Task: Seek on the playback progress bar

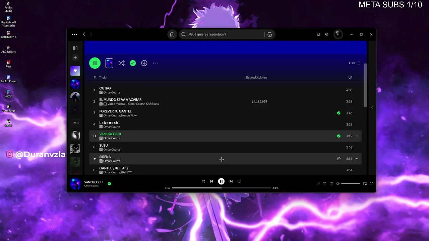Action: pos(221,188)
